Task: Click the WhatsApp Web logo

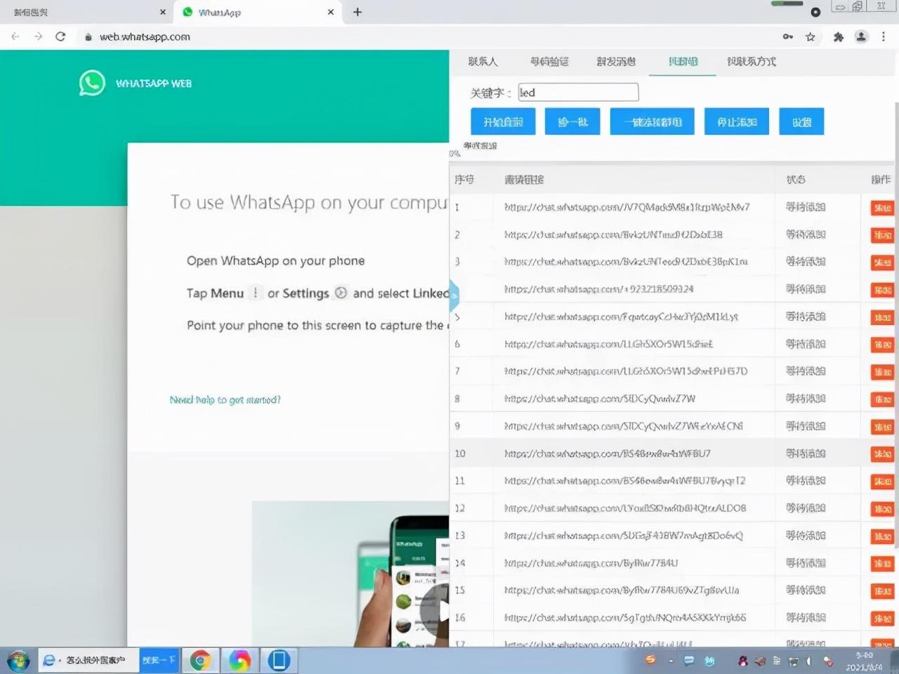Action: tap(92, 83)
